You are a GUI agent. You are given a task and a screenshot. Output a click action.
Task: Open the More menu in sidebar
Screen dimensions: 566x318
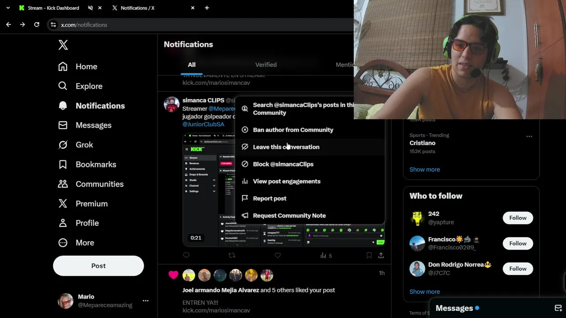pyautogui.click(x=76, y=242)
